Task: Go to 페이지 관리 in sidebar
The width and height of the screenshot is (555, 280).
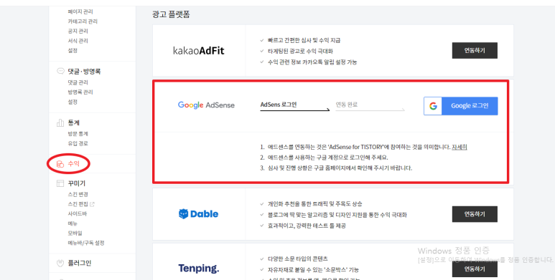Action: [80, 11]
